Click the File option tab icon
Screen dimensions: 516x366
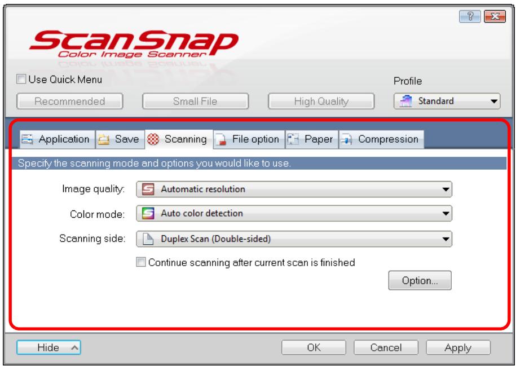click(x=221, y=139)
